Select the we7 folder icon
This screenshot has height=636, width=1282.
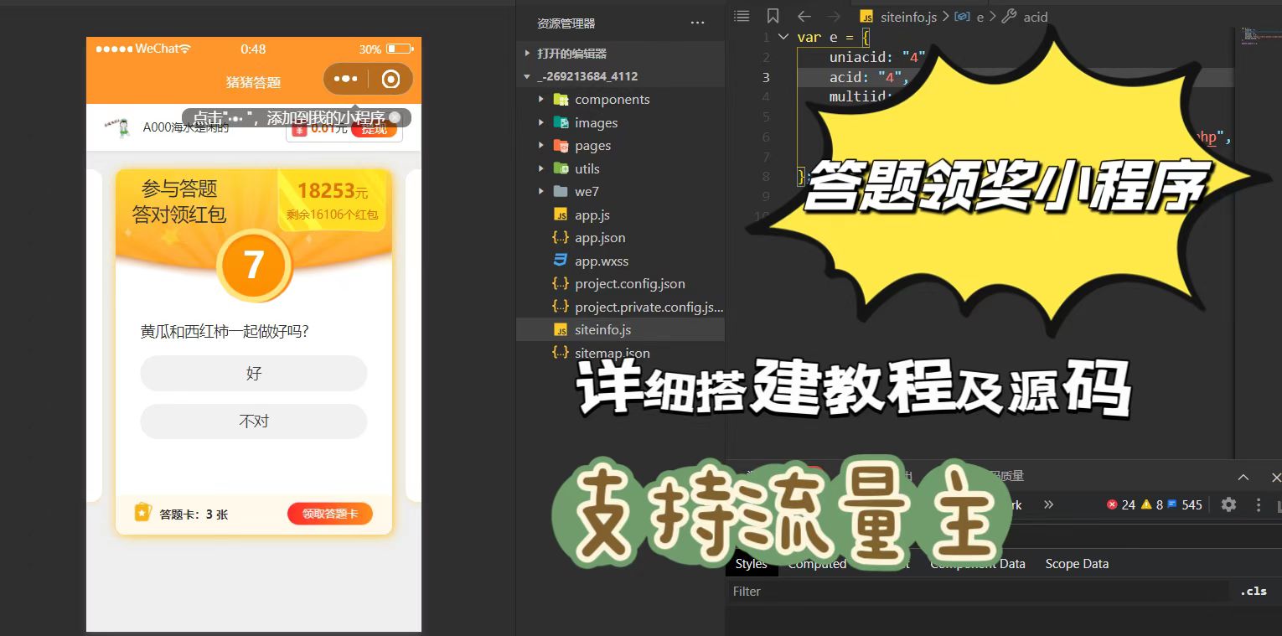[x=561, y=191]
